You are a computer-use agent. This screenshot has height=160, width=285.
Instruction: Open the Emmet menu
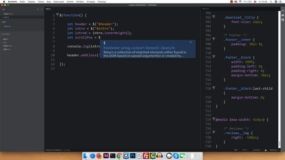tap(70, 2)
